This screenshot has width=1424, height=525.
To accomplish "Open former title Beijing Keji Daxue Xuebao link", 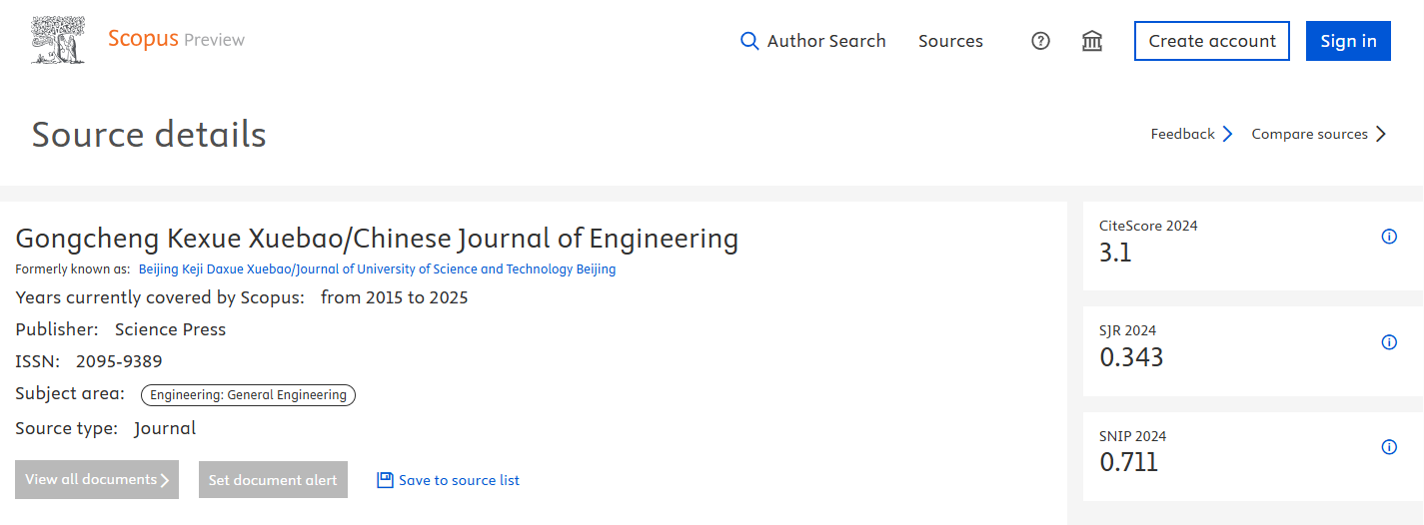I will [377, 269].
